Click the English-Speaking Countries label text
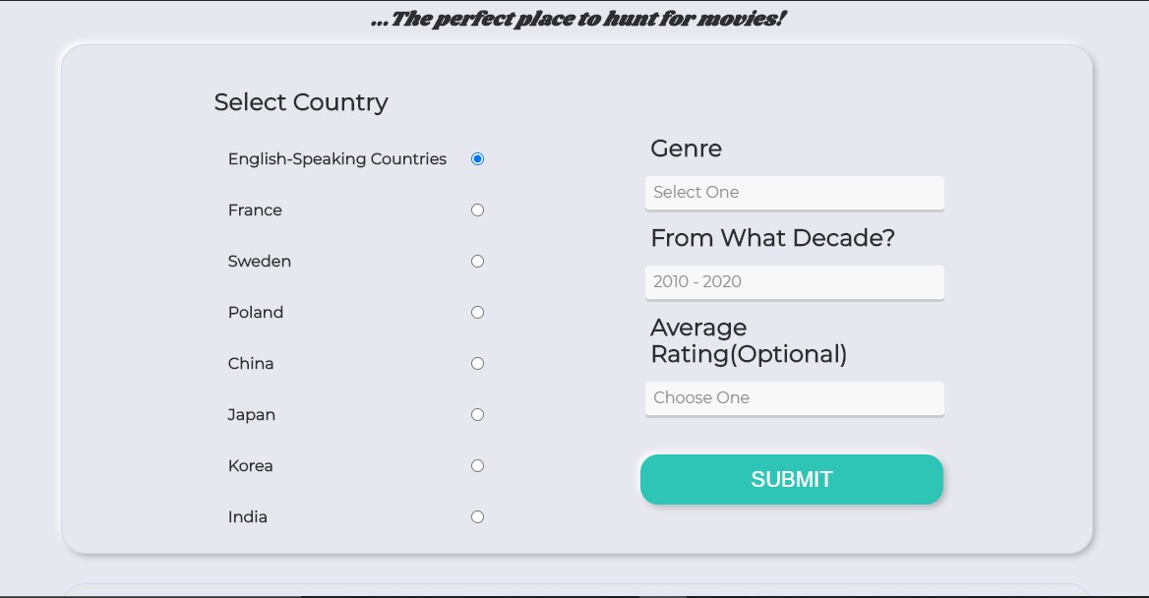Image resolution: width=1149 pixels, height=598 pixels. click(337, 159)
